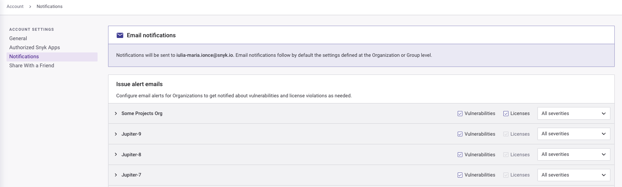Viewport: 622px width, 187px height.
Task: Toggle Vulnerabilities checkbox for Jupiter-7
Action: pyautogui.click(x=460, y=175)
